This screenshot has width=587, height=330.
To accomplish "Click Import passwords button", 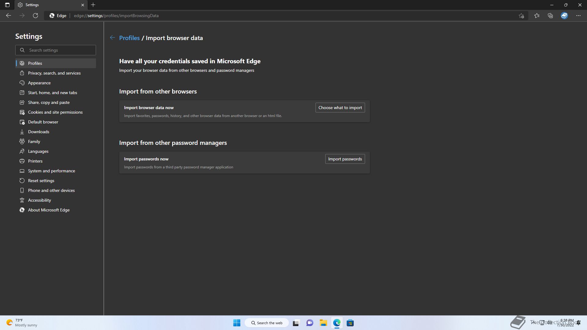I will click(x=345, y=159).
